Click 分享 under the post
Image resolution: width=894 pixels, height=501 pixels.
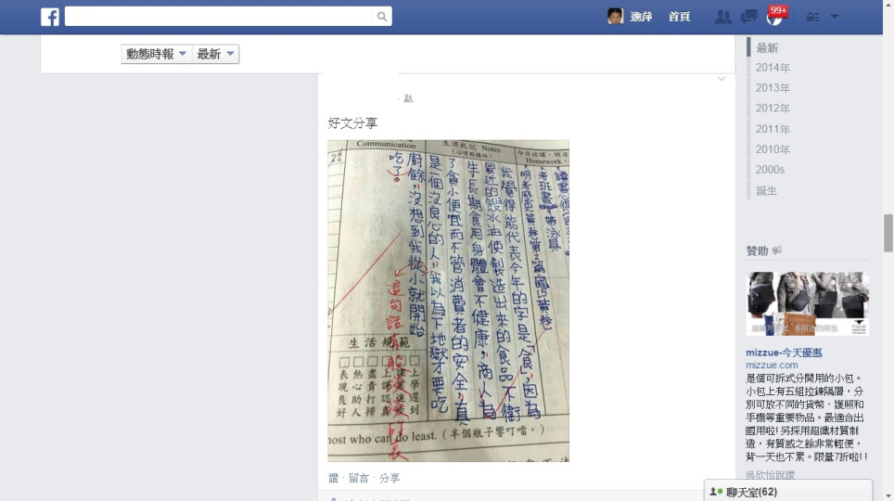click(390, 478)
